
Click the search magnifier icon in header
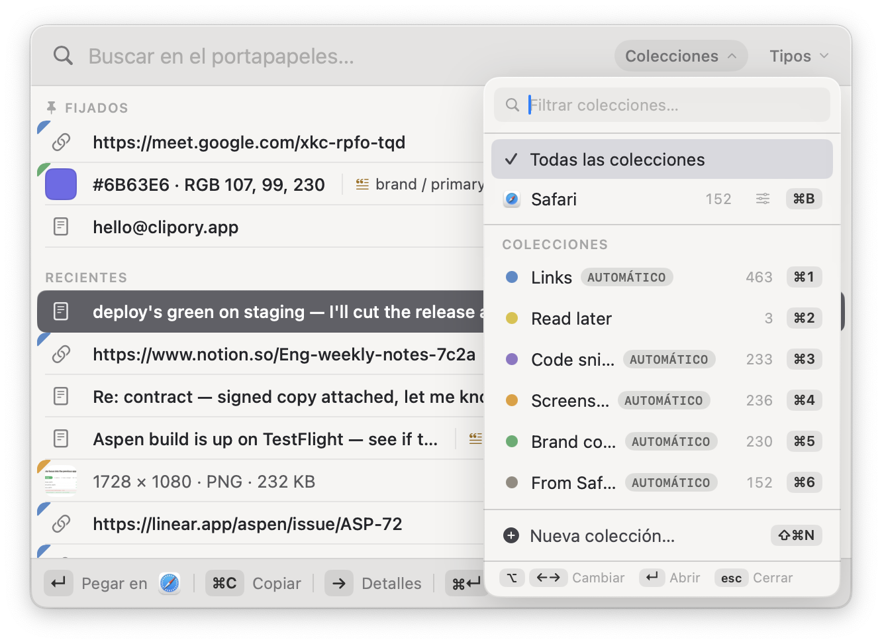tap(63, 56)
